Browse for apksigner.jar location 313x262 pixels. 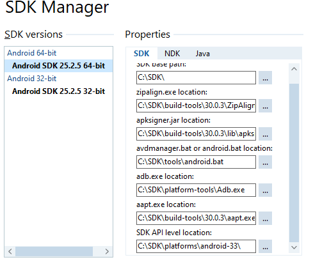tap(265, 134)
